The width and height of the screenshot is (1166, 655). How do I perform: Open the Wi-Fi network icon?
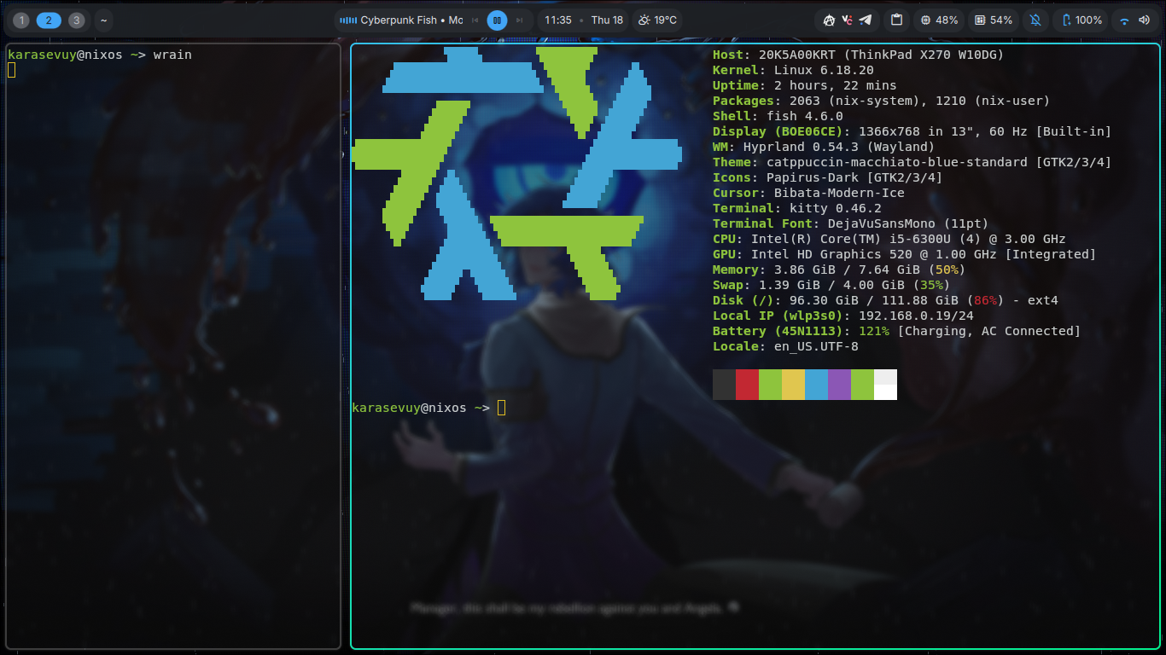[1124, 20]
